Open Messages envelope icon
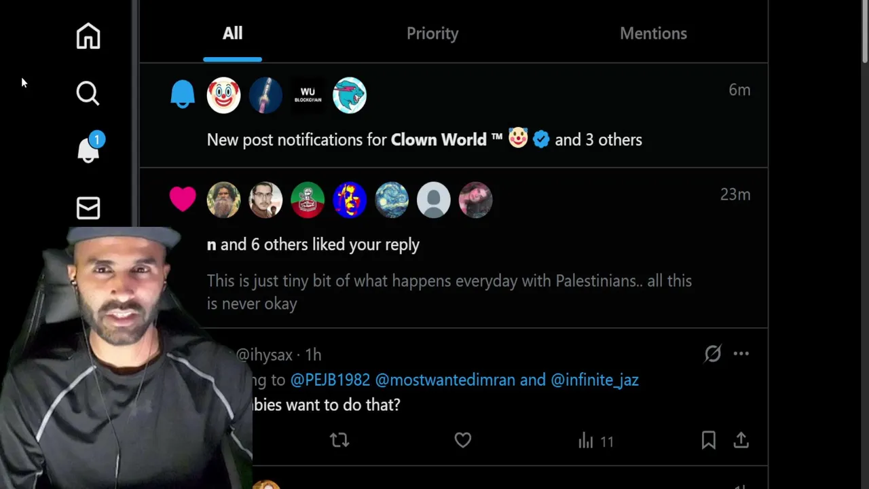 click(x=88, y=208)
